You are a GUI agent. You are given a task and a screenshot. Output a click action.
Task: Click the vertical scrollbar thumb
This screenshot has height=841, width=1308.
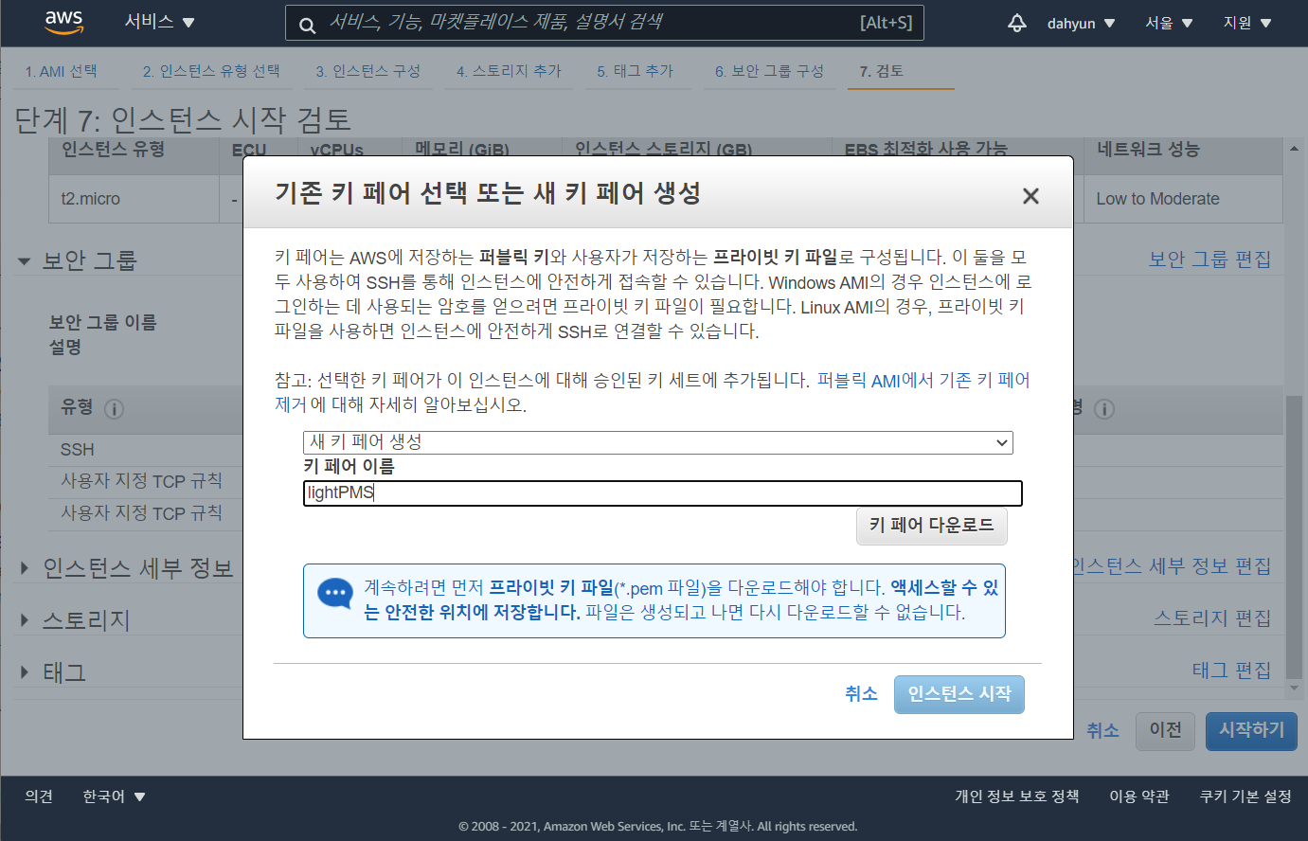click(x=1294, y=537)
